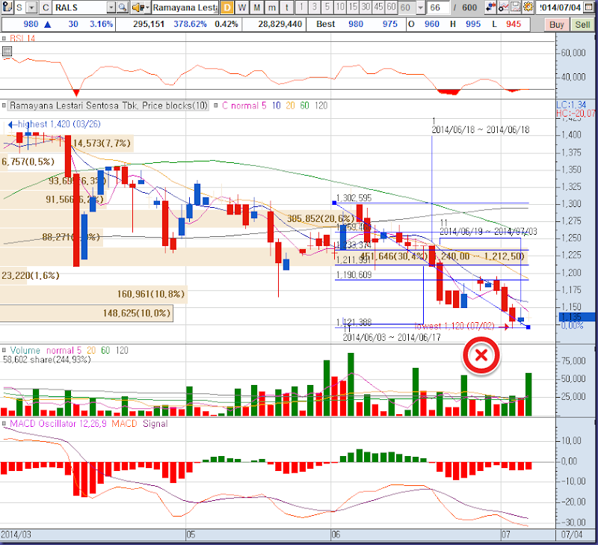Click the Buy button
The width and height of the screenshot is (598, 545).
point(556,25)
